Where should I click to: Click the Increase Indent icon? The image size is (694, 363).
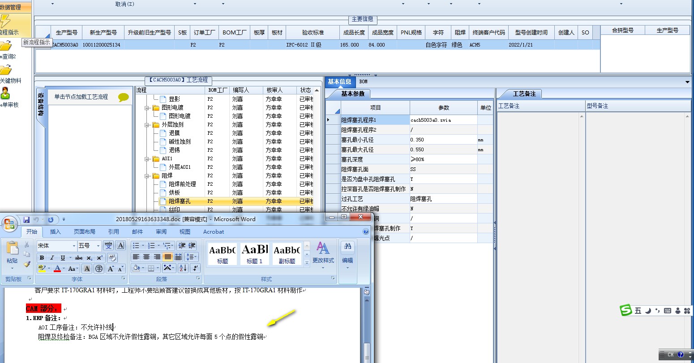(x=192, y=245)
